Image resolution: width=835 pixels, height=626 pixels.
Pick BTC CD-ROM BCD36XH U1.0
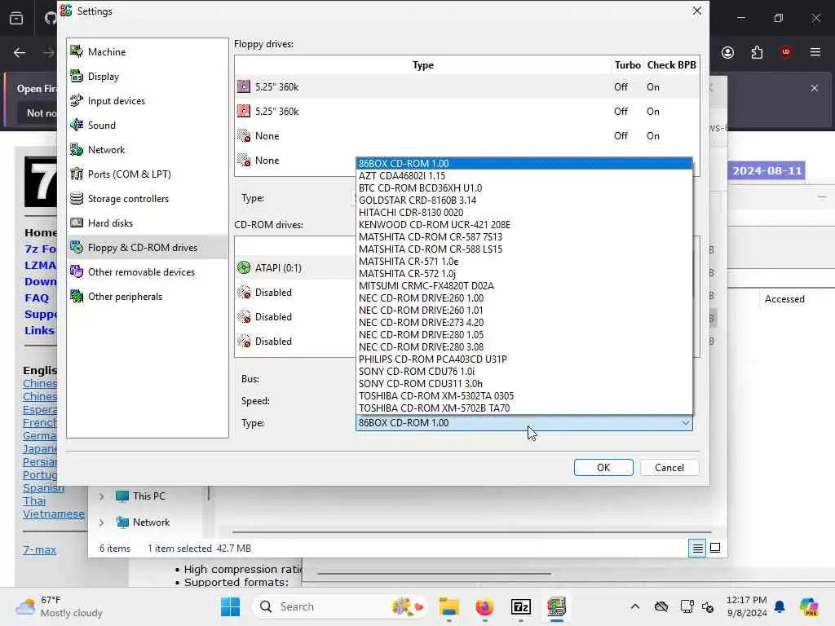click(524, 188)
